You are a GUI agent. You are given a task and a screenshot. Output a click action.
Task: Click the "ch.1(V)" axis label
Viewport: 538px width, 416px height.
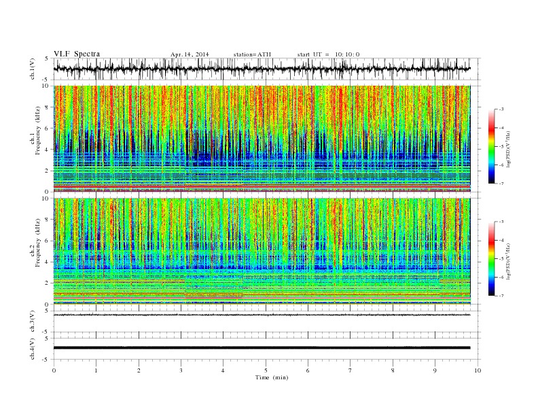[x=33, y=70]
